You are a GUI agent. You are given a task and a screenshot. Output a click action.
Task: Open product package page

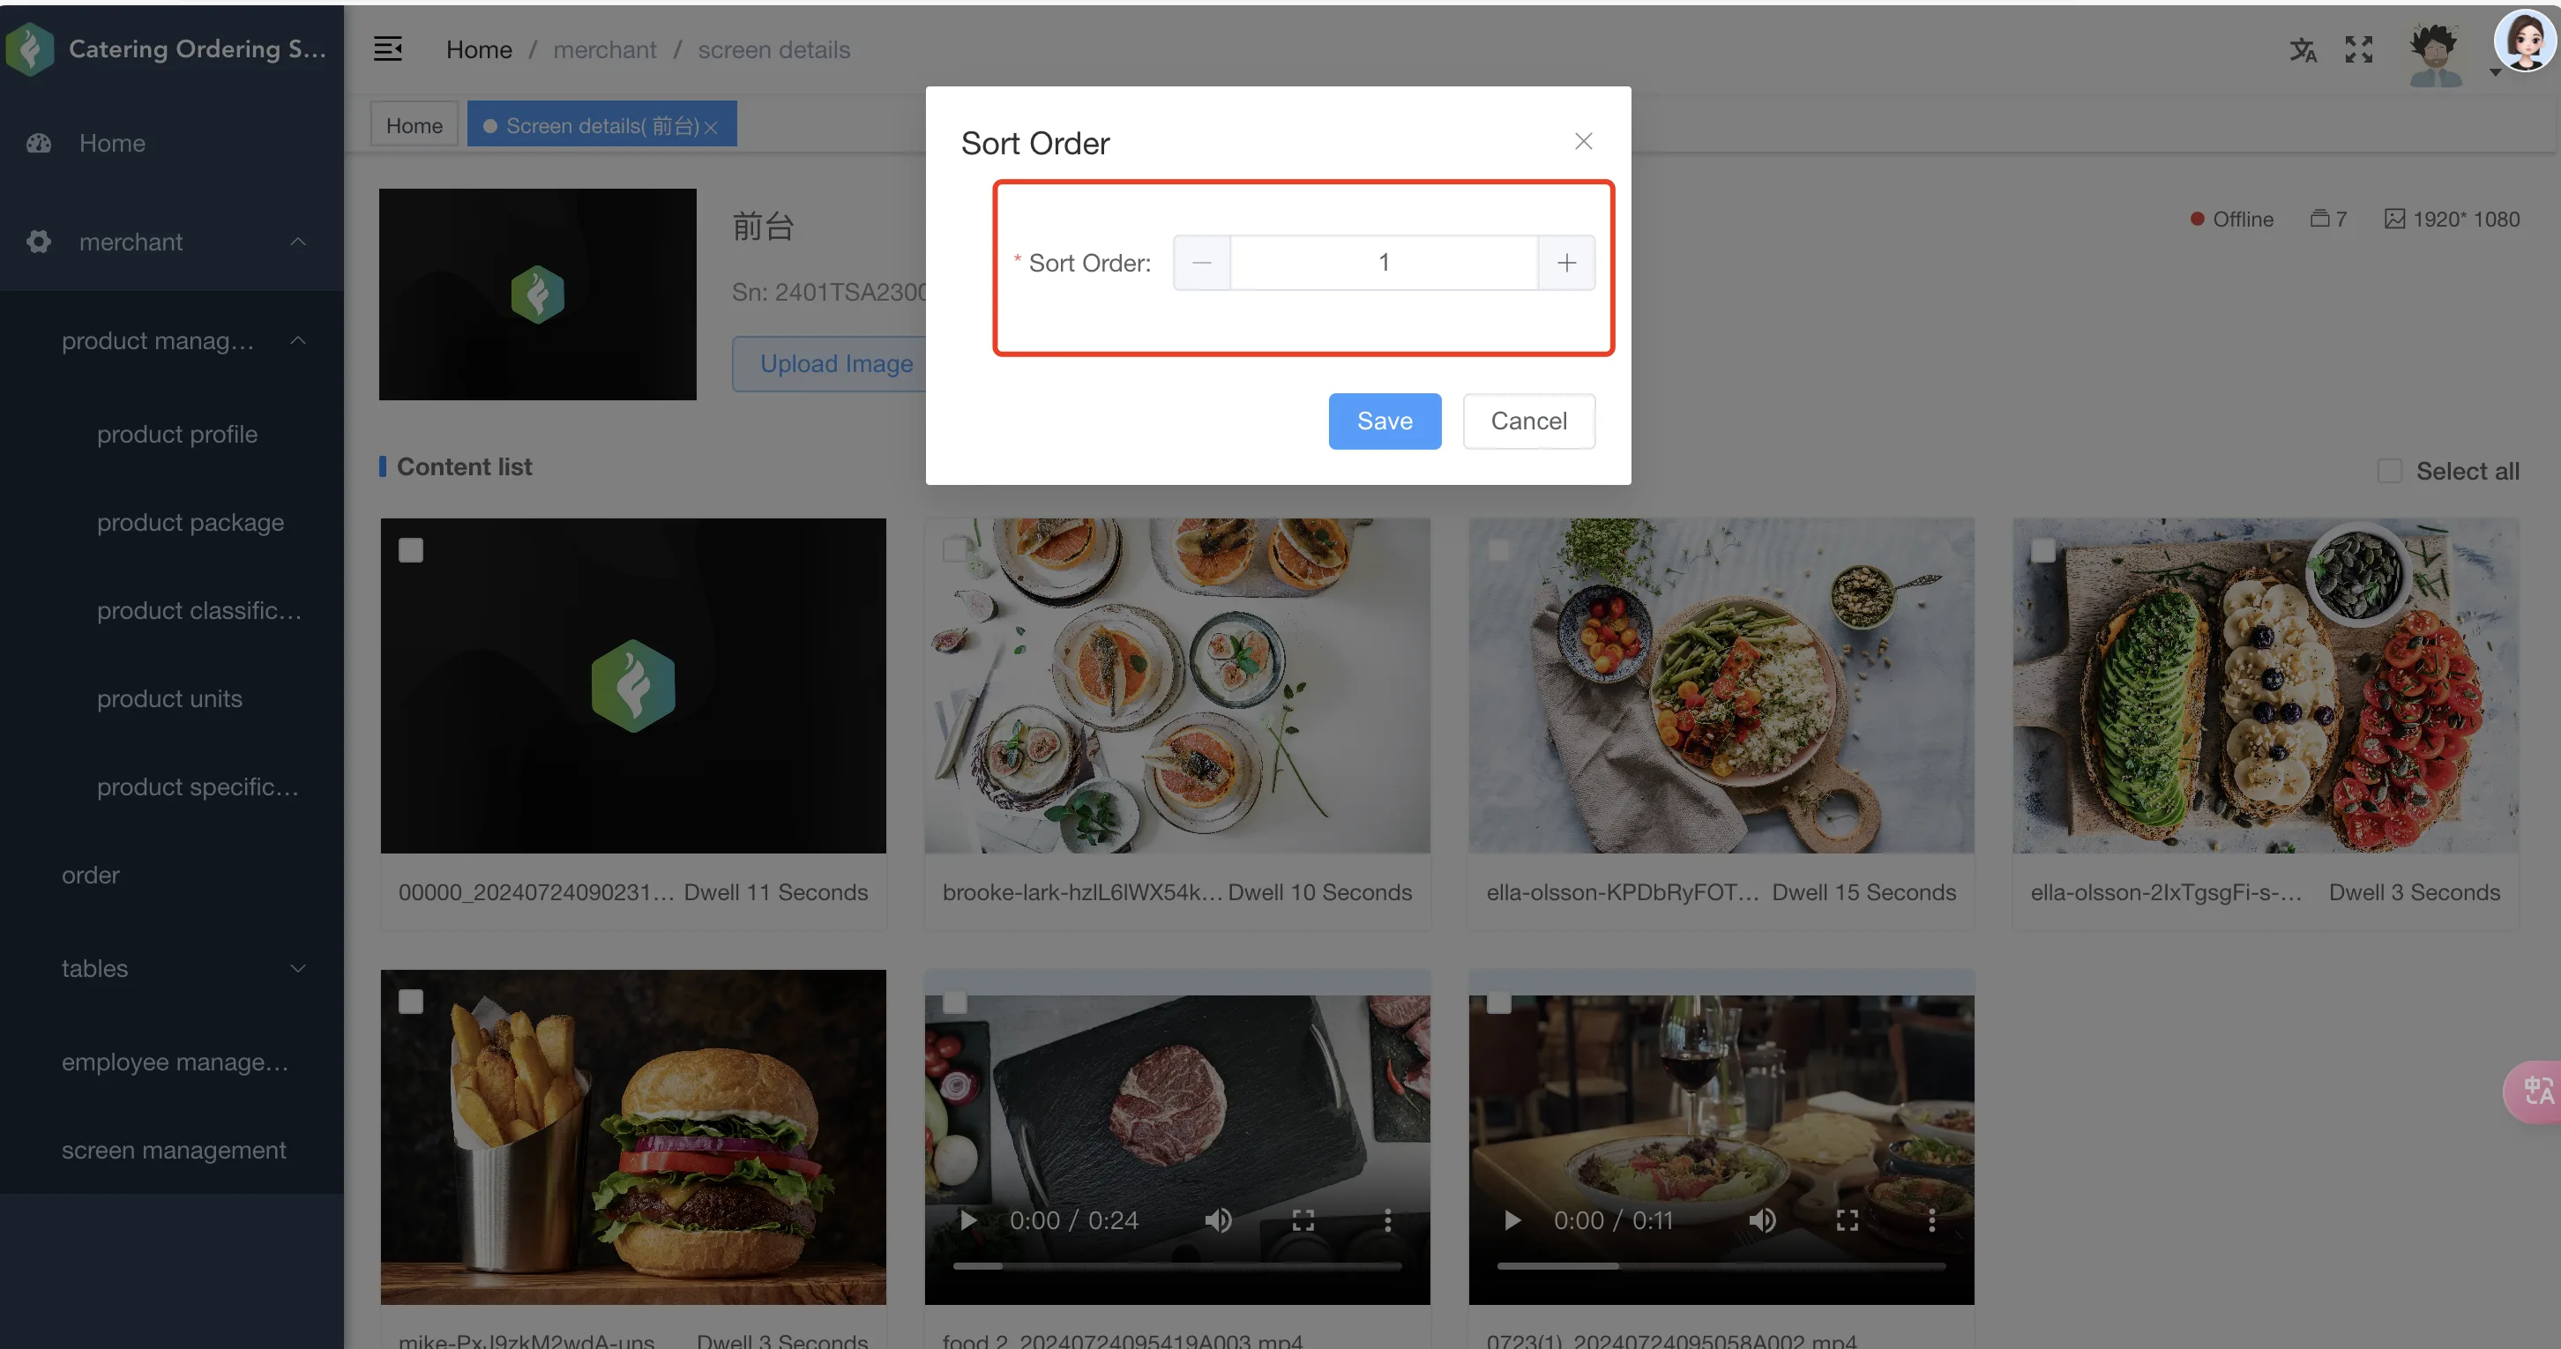pyautogui.click(x=190, y=522)
